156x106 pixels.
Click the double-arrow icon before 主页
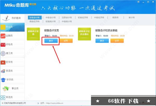point(38,103)
